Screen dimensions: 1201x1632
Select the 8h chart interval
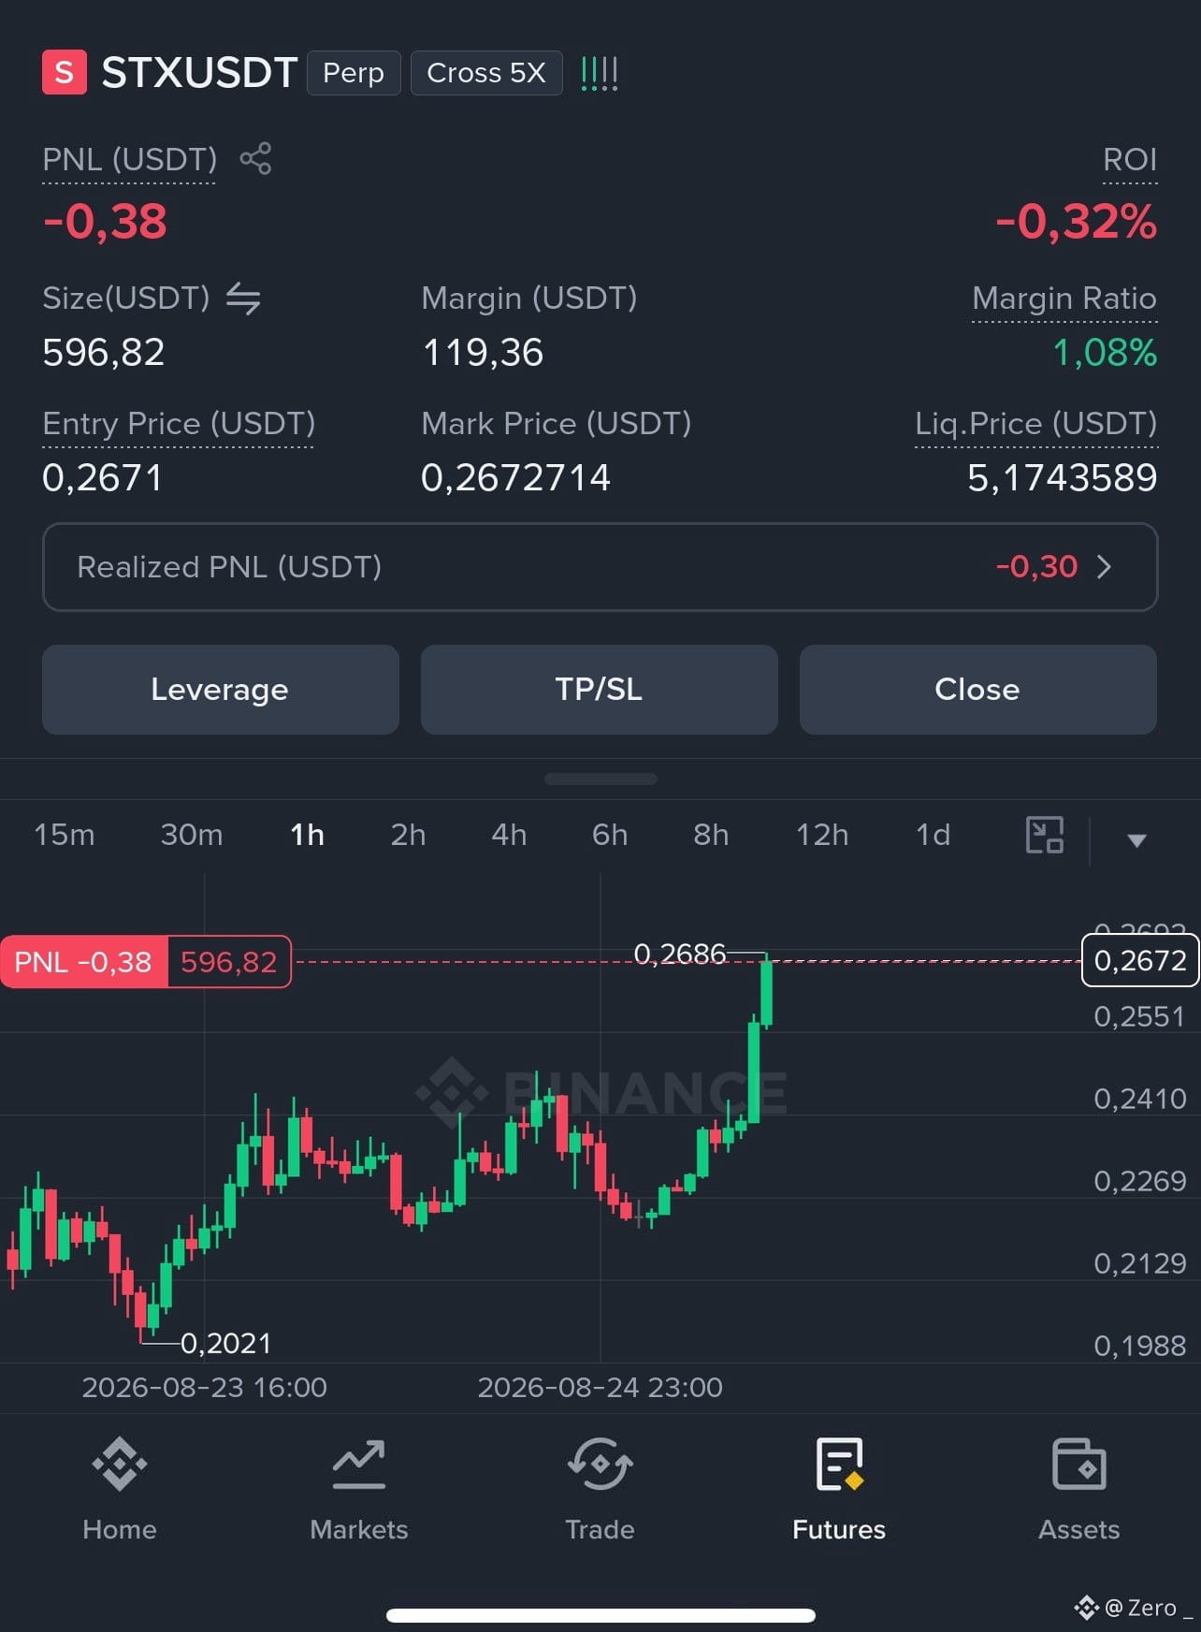tap(711, 835)
